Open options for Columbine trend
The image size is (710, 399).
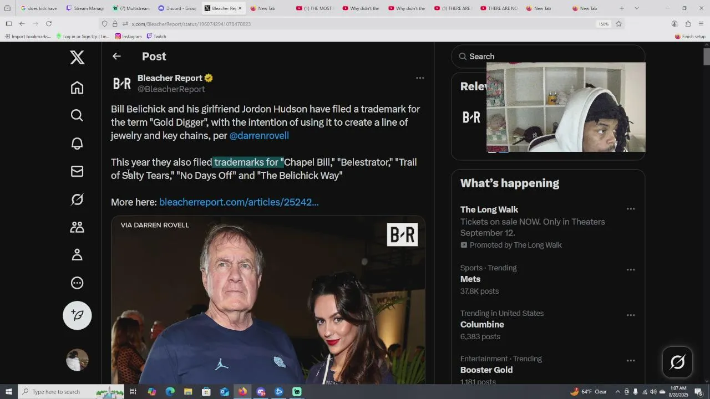[631, 315]
